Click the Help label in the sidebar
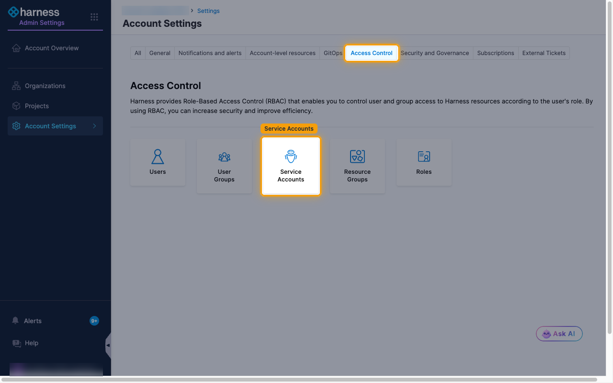This screenshot has width=613, height=383. click(x=32, y=343)
